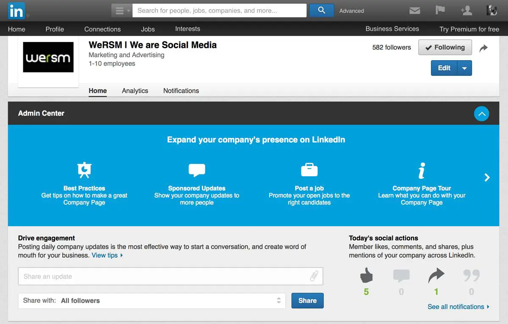
Task: Expand the Edit button dropdown arrow
Action: [x=464, y=68]
